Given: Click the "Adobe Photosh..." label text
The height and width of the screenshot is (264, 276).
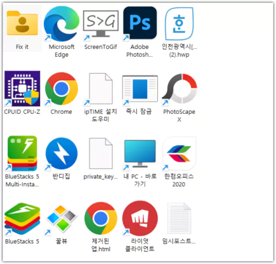Looking at the screenshot, I should [140, 51].
